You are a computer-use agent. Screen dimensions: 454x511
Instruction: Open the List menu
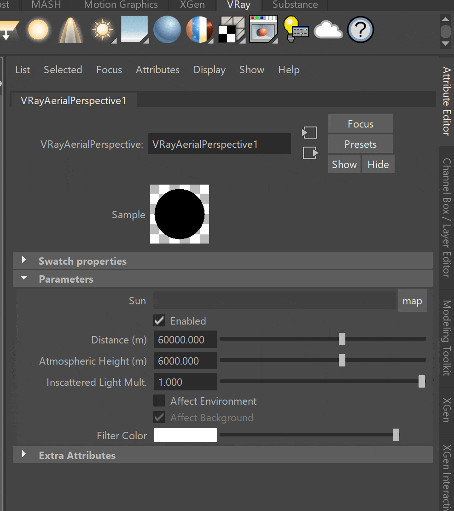click(x=23, y=70)
